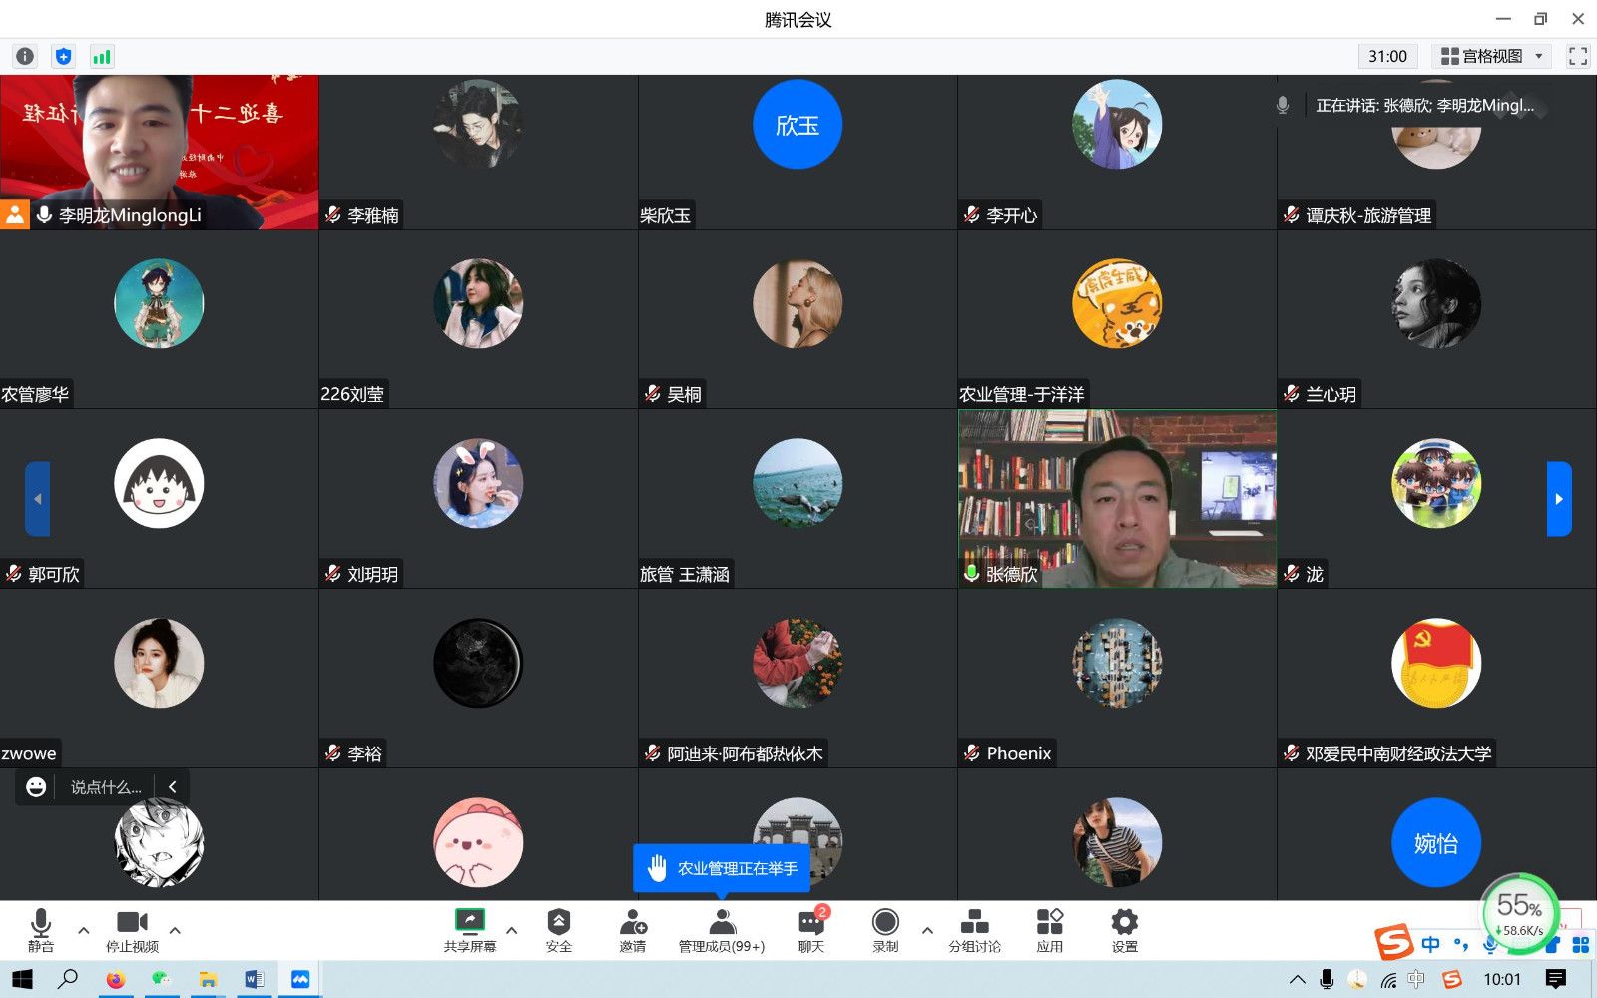The width and height of the screenshot is (1597, 998).
Task: Click the 旅管 王潇涵 name label
Action: point(685,574)
